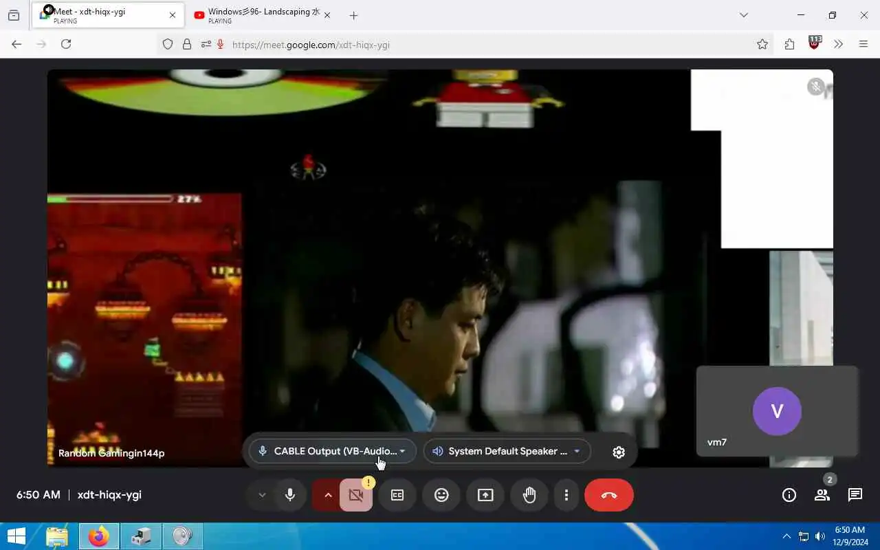This screenshot has width=880, height=550.
Task: Reload the current page
Action: (x=66, y=44)
